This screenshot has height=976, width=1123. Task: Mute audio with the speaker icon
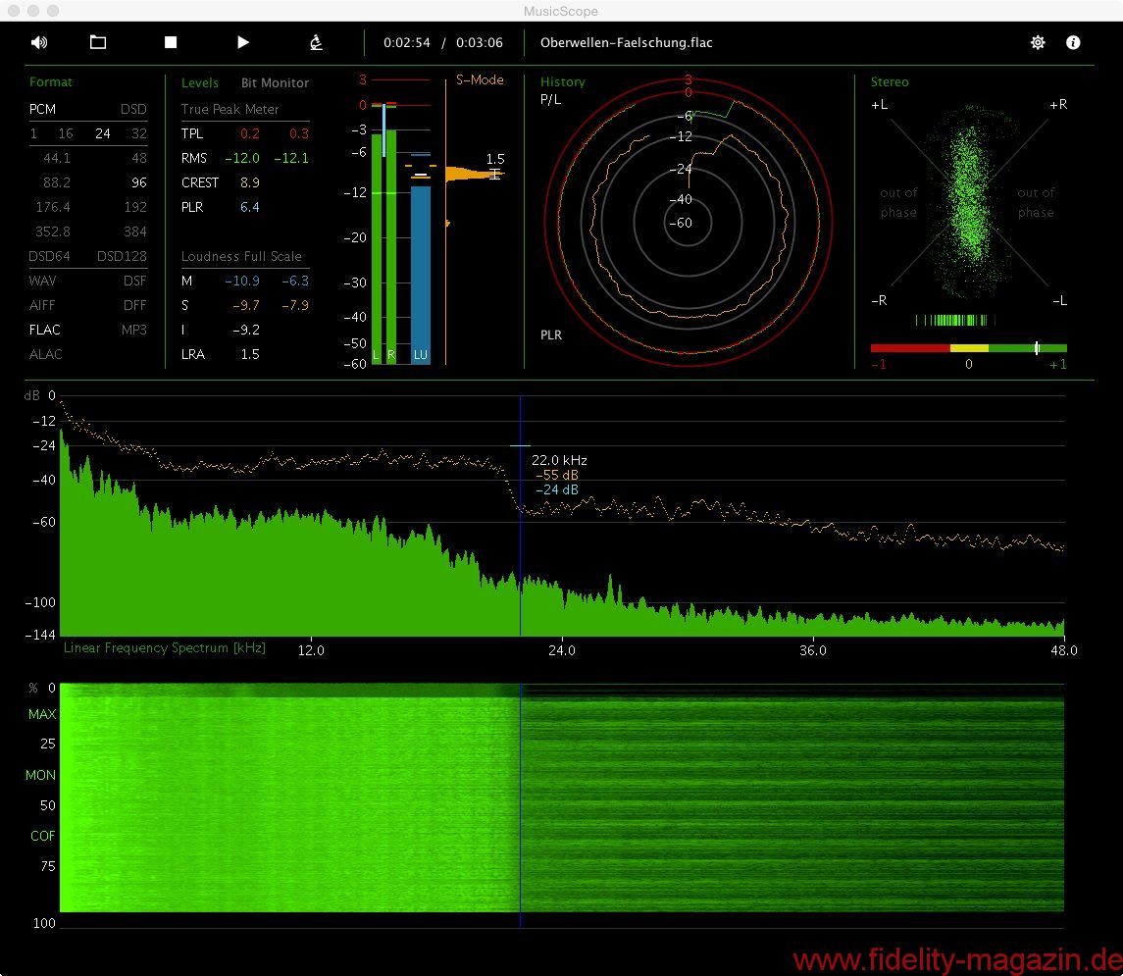click(39, 42)
